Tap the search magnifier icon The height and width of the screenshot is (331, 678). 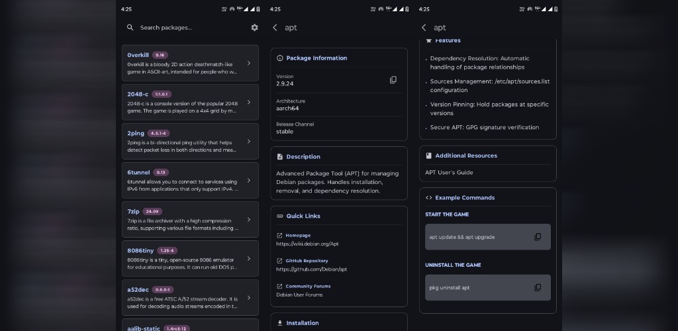pyautogui.click(x=130, y=27)
